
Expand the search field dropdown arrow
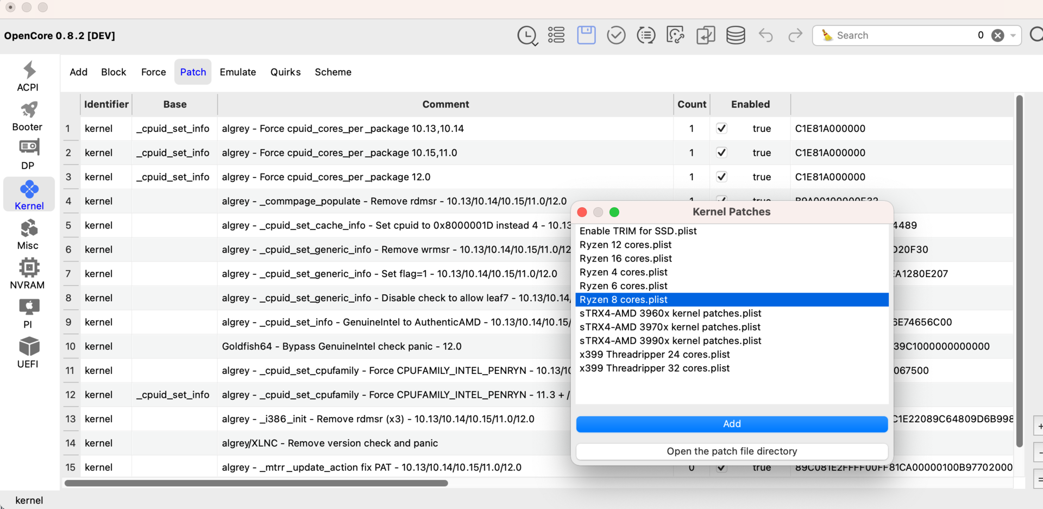[x=1013, y=35]
